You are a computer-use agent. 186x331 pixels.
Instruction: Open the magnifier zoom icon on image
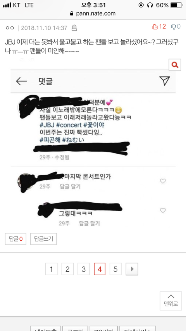(175, 65)
